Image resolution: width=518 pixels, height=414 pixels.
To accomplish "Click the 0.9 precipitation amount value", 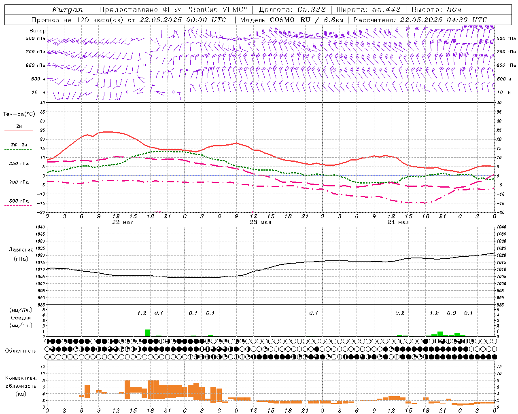I will point(451,313).
